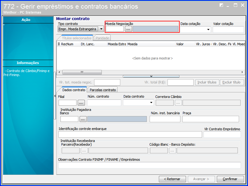Switch to the Paridade tab

(x=102, y=38)
